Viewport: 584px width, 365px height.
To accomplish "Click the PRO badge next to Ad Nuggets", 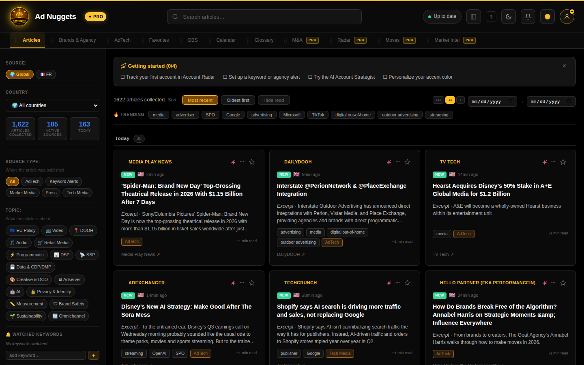I will (96, 17).
